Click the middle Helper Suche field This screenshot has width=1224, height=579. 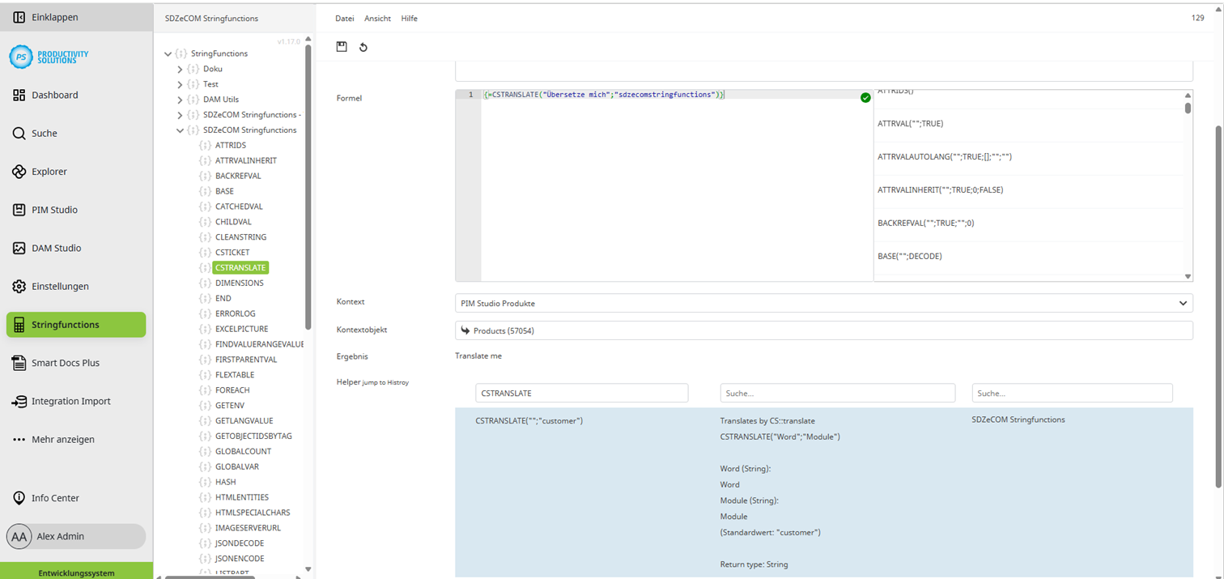click(837, 393)
